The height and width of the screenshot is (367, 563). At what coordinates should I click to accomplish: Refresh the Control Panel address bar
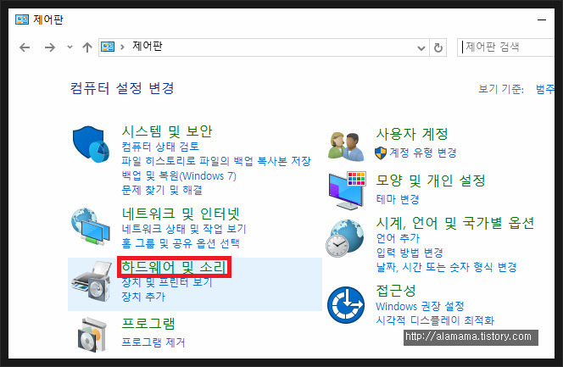tap(438, 47)
